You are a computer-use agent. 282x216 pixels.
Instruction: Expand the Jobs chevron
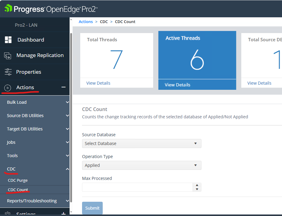click(67, 142)
